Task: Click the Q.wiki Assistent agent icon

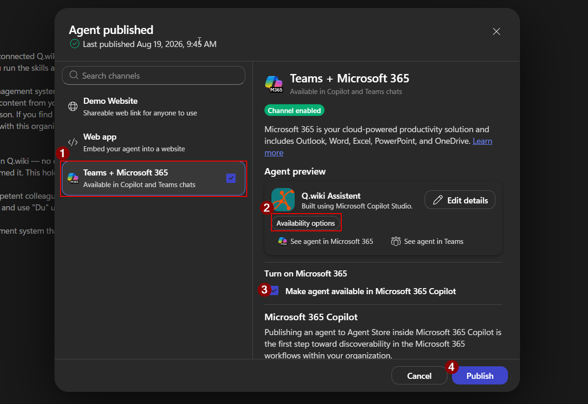Action: coord(283,200)
